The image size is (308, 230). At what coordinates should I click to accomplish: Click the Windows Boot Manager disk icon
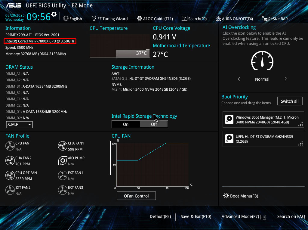229,120
